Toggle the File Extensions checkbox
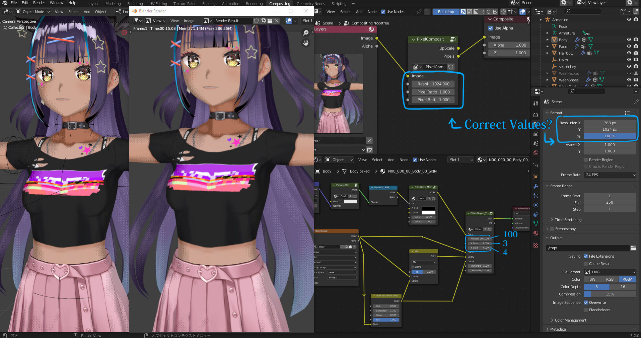The image size is (641, 338). click(586, 256)
